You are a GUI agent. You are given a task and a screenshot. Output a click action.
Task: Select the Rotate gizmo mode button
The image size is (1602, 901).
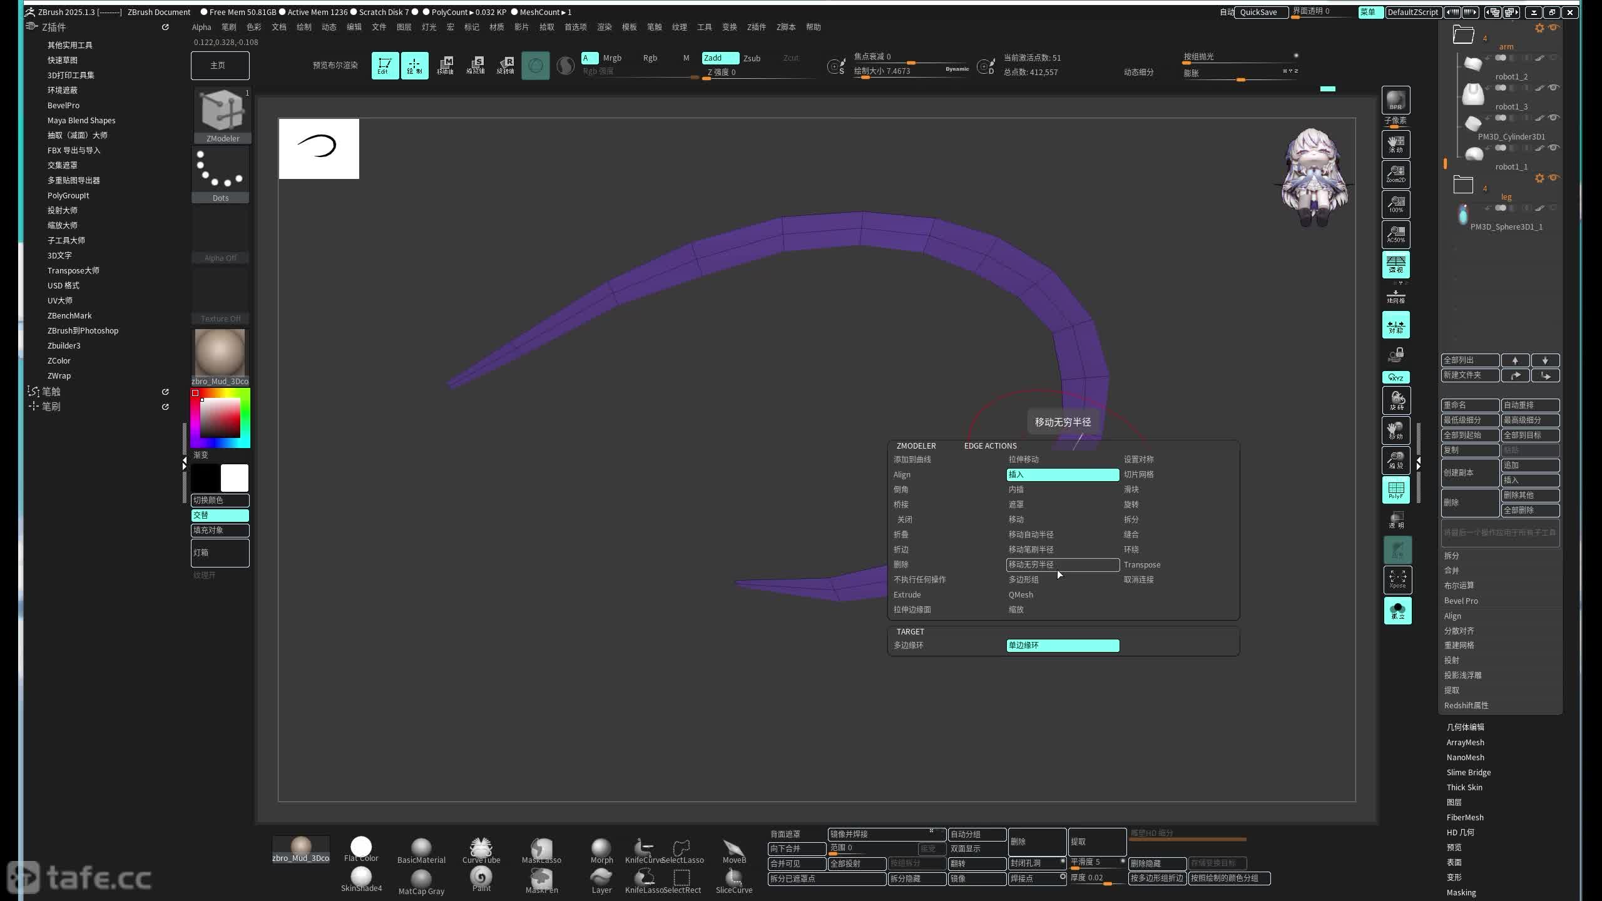click(505, 65)
